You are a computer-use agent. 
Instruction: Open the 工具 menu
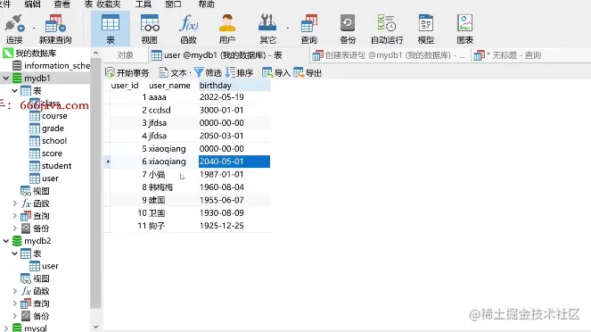(x=144, y=4)
